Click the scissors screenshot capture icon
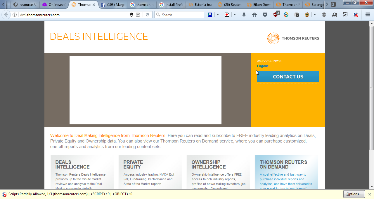374x199 pixels. (x=345, y=15)
